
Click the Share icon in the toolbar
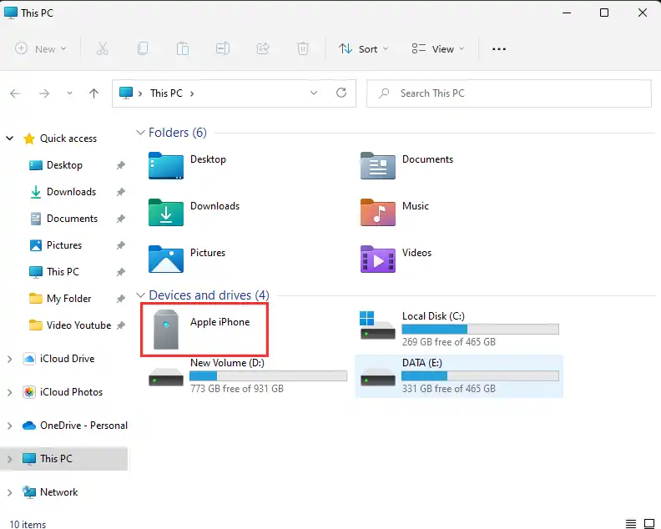[x=263, y=49]
